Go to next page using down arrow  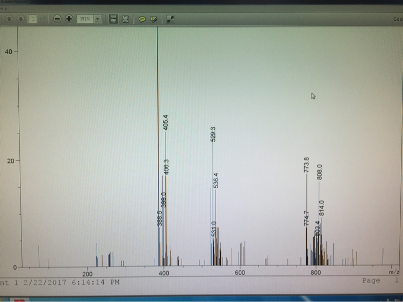pos(20,19)
